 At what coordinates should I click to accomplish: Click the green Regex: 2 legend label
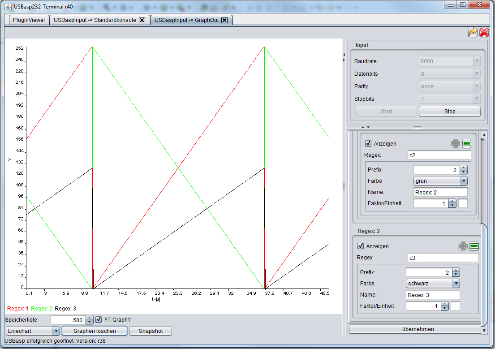[42, 309]
